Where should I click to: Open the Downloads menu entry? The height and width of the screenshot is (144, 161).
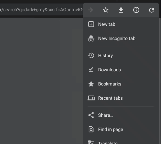pos(109,70)
